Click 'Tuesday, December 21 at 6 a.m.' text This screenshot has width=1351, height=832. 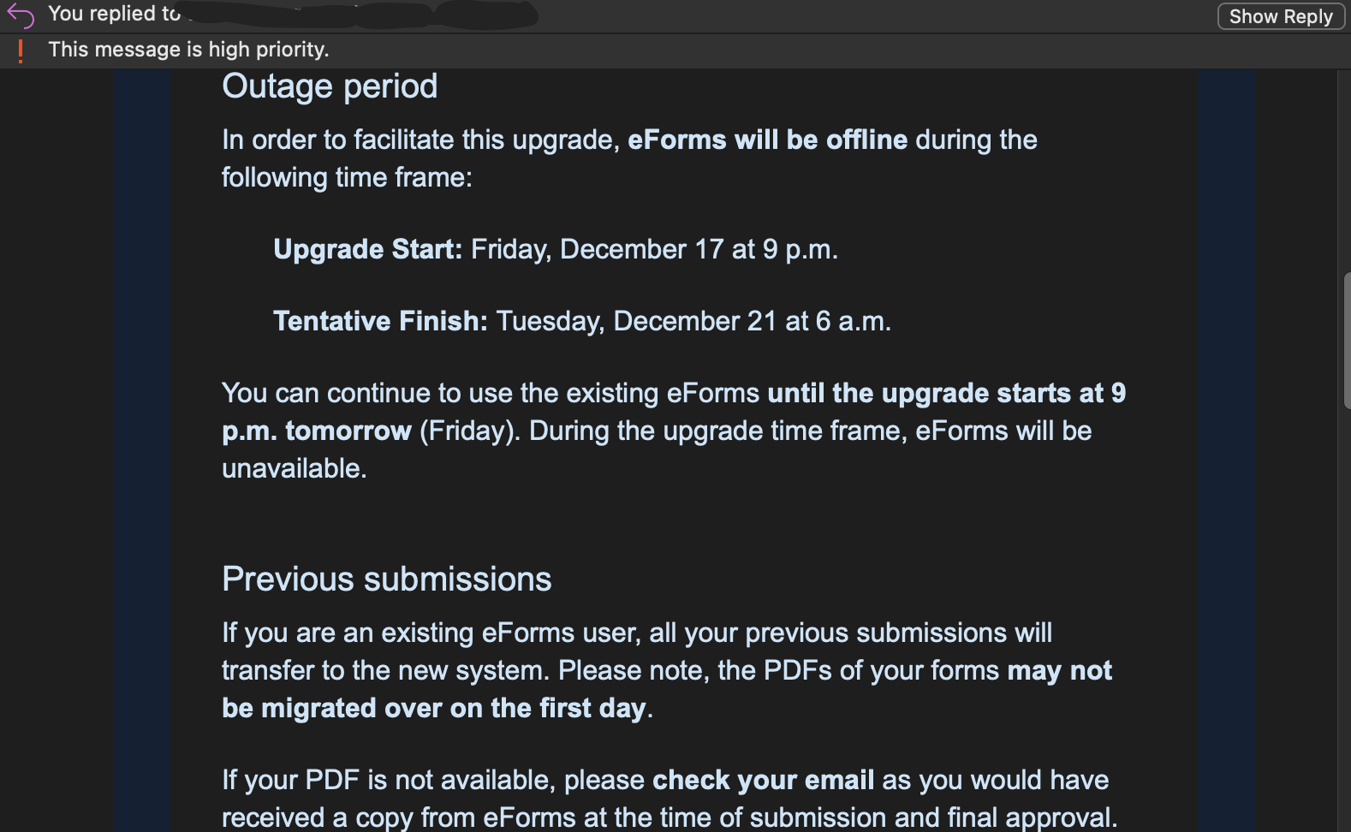pyautogui.click(x=693, y=321)
